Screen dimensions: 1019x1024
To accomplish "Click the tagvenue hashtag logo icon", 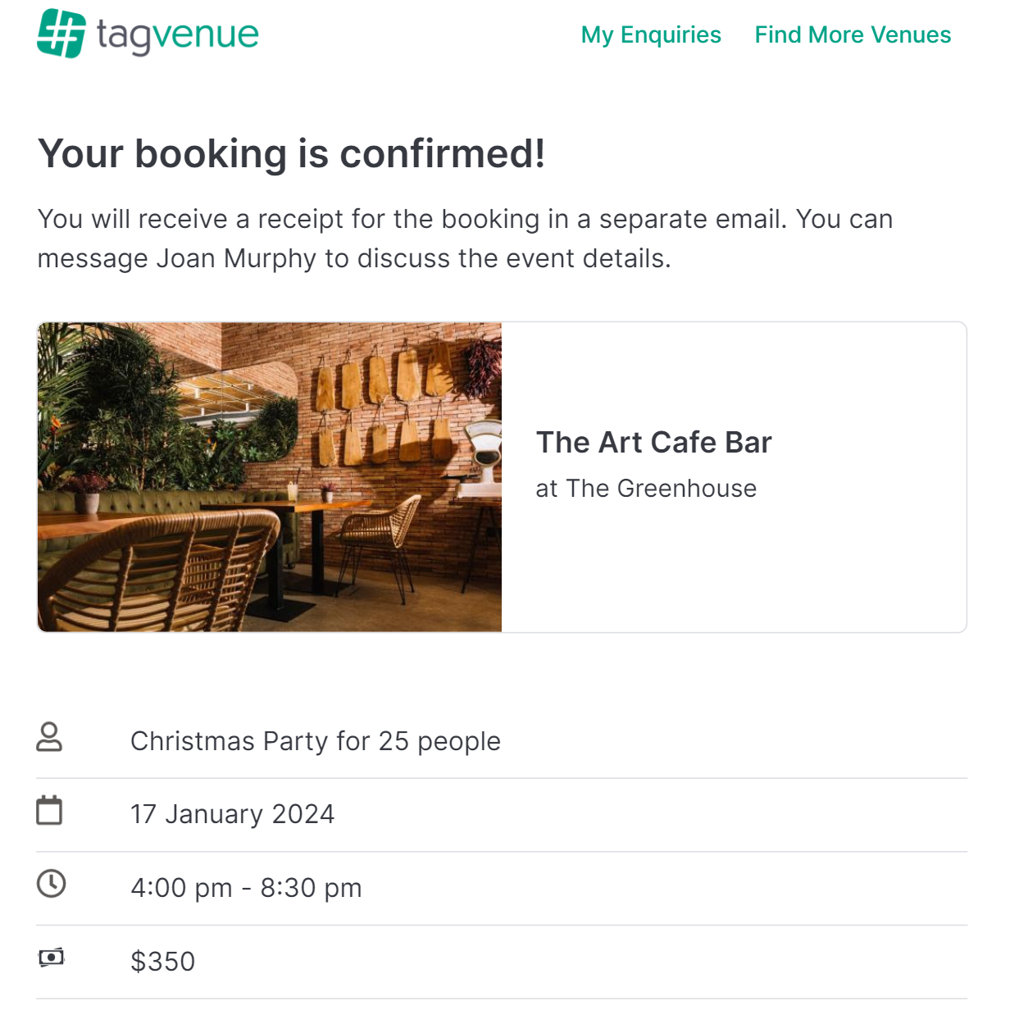I will 61,34.
